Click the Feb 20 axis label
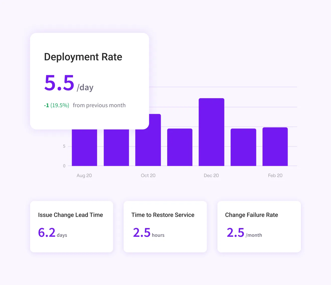This screenshot has width=331, height=285. click(x=275, y=175)
